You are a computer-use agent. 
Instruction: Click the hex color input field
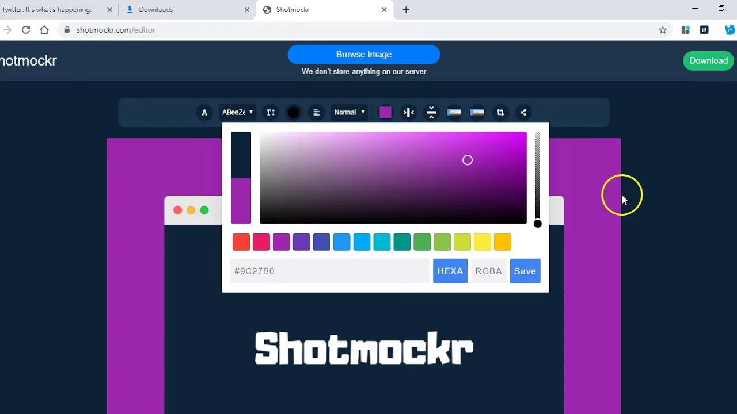pyautogui.click(x=330, y=271)
